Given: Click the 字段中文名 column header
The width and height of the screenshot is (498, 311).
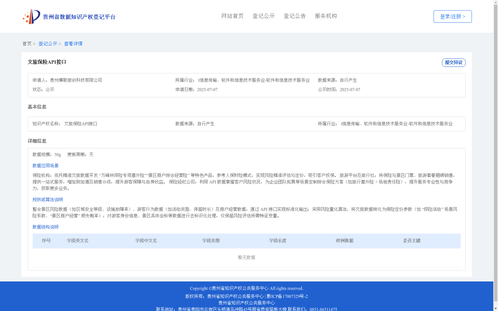Looking at the screenshot, I should (x=146, y=241).
